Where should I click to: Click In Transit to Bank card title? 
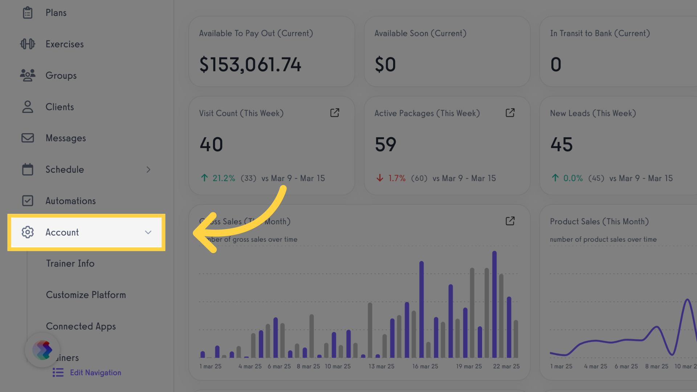tap(600, 33)
